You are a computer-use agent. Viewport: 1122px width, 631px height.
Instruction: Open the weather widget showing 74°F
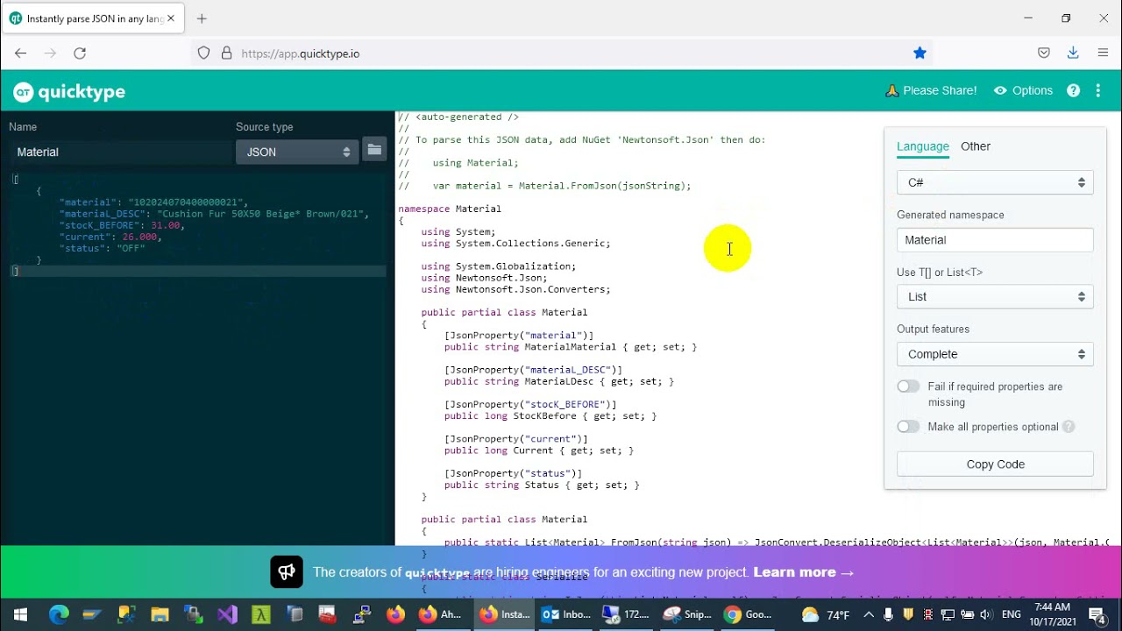(826, 614)
